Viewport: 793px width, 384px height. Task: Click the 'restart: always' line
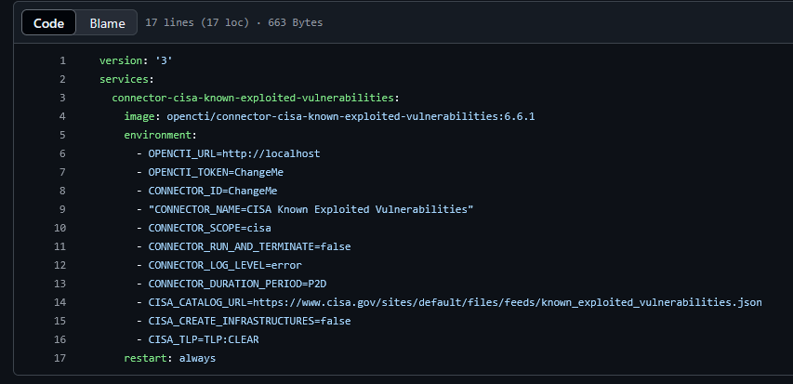[170, 358]
